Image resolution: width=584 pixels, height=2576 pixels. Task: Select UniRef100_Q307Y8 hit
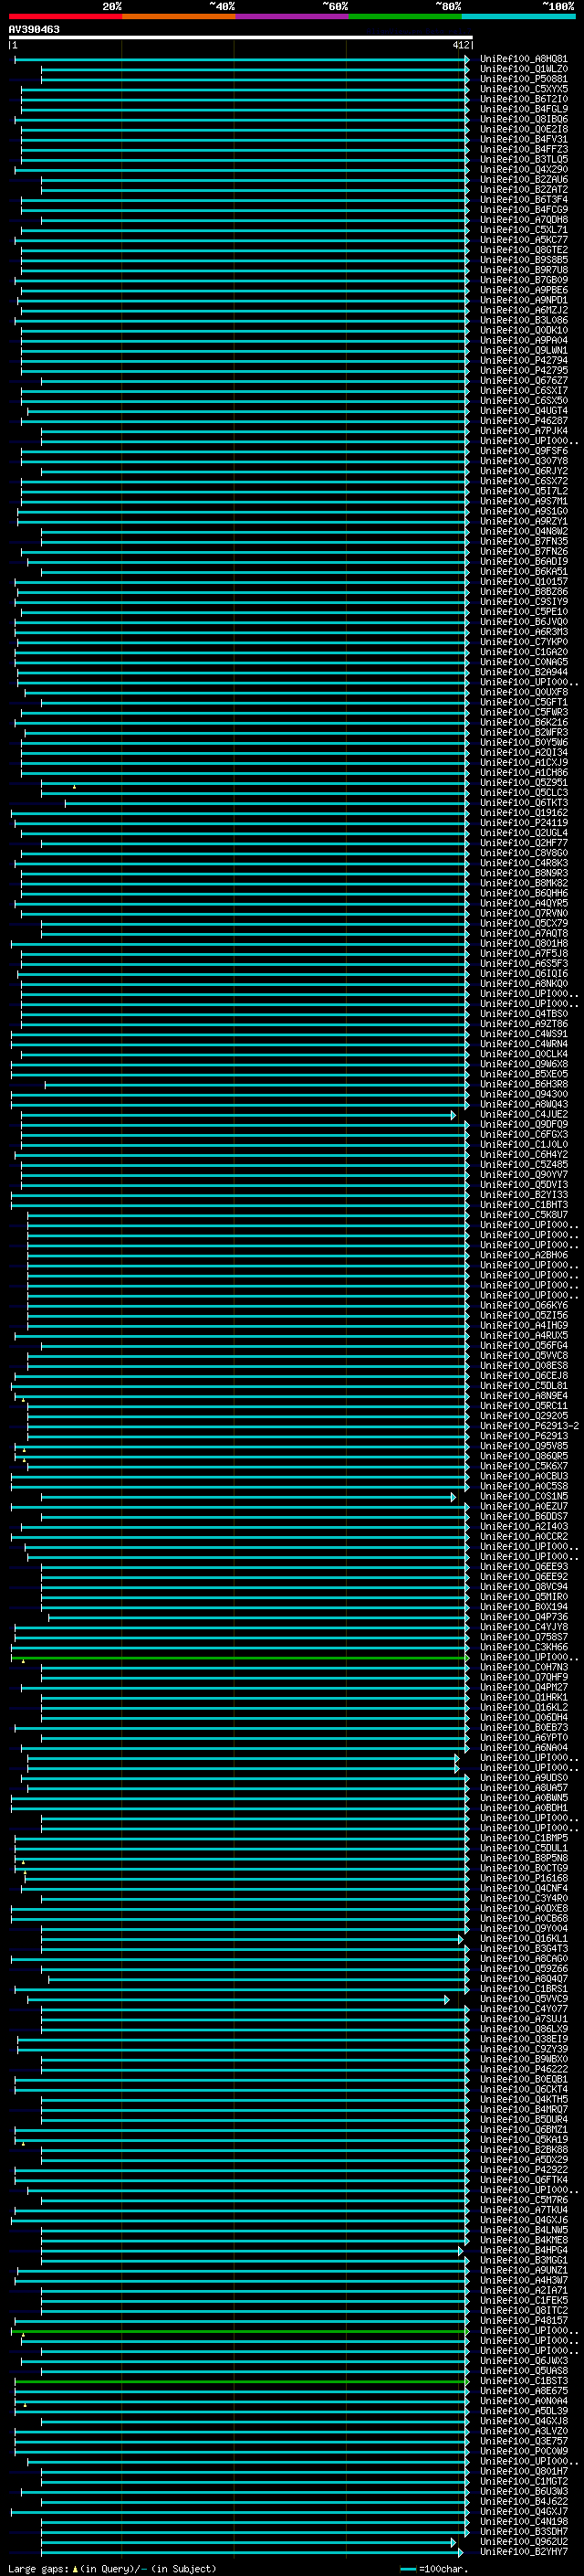click(523, 461)
